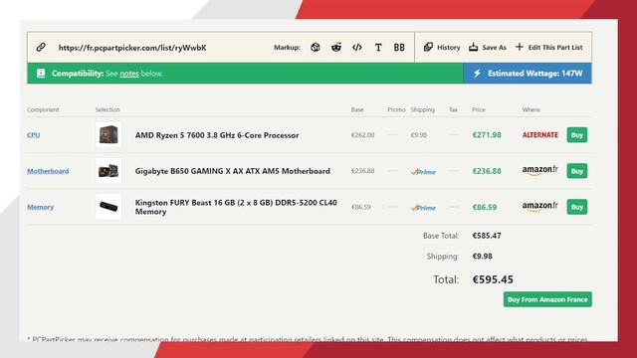Click the CPU price €271.98

(487, 135)
